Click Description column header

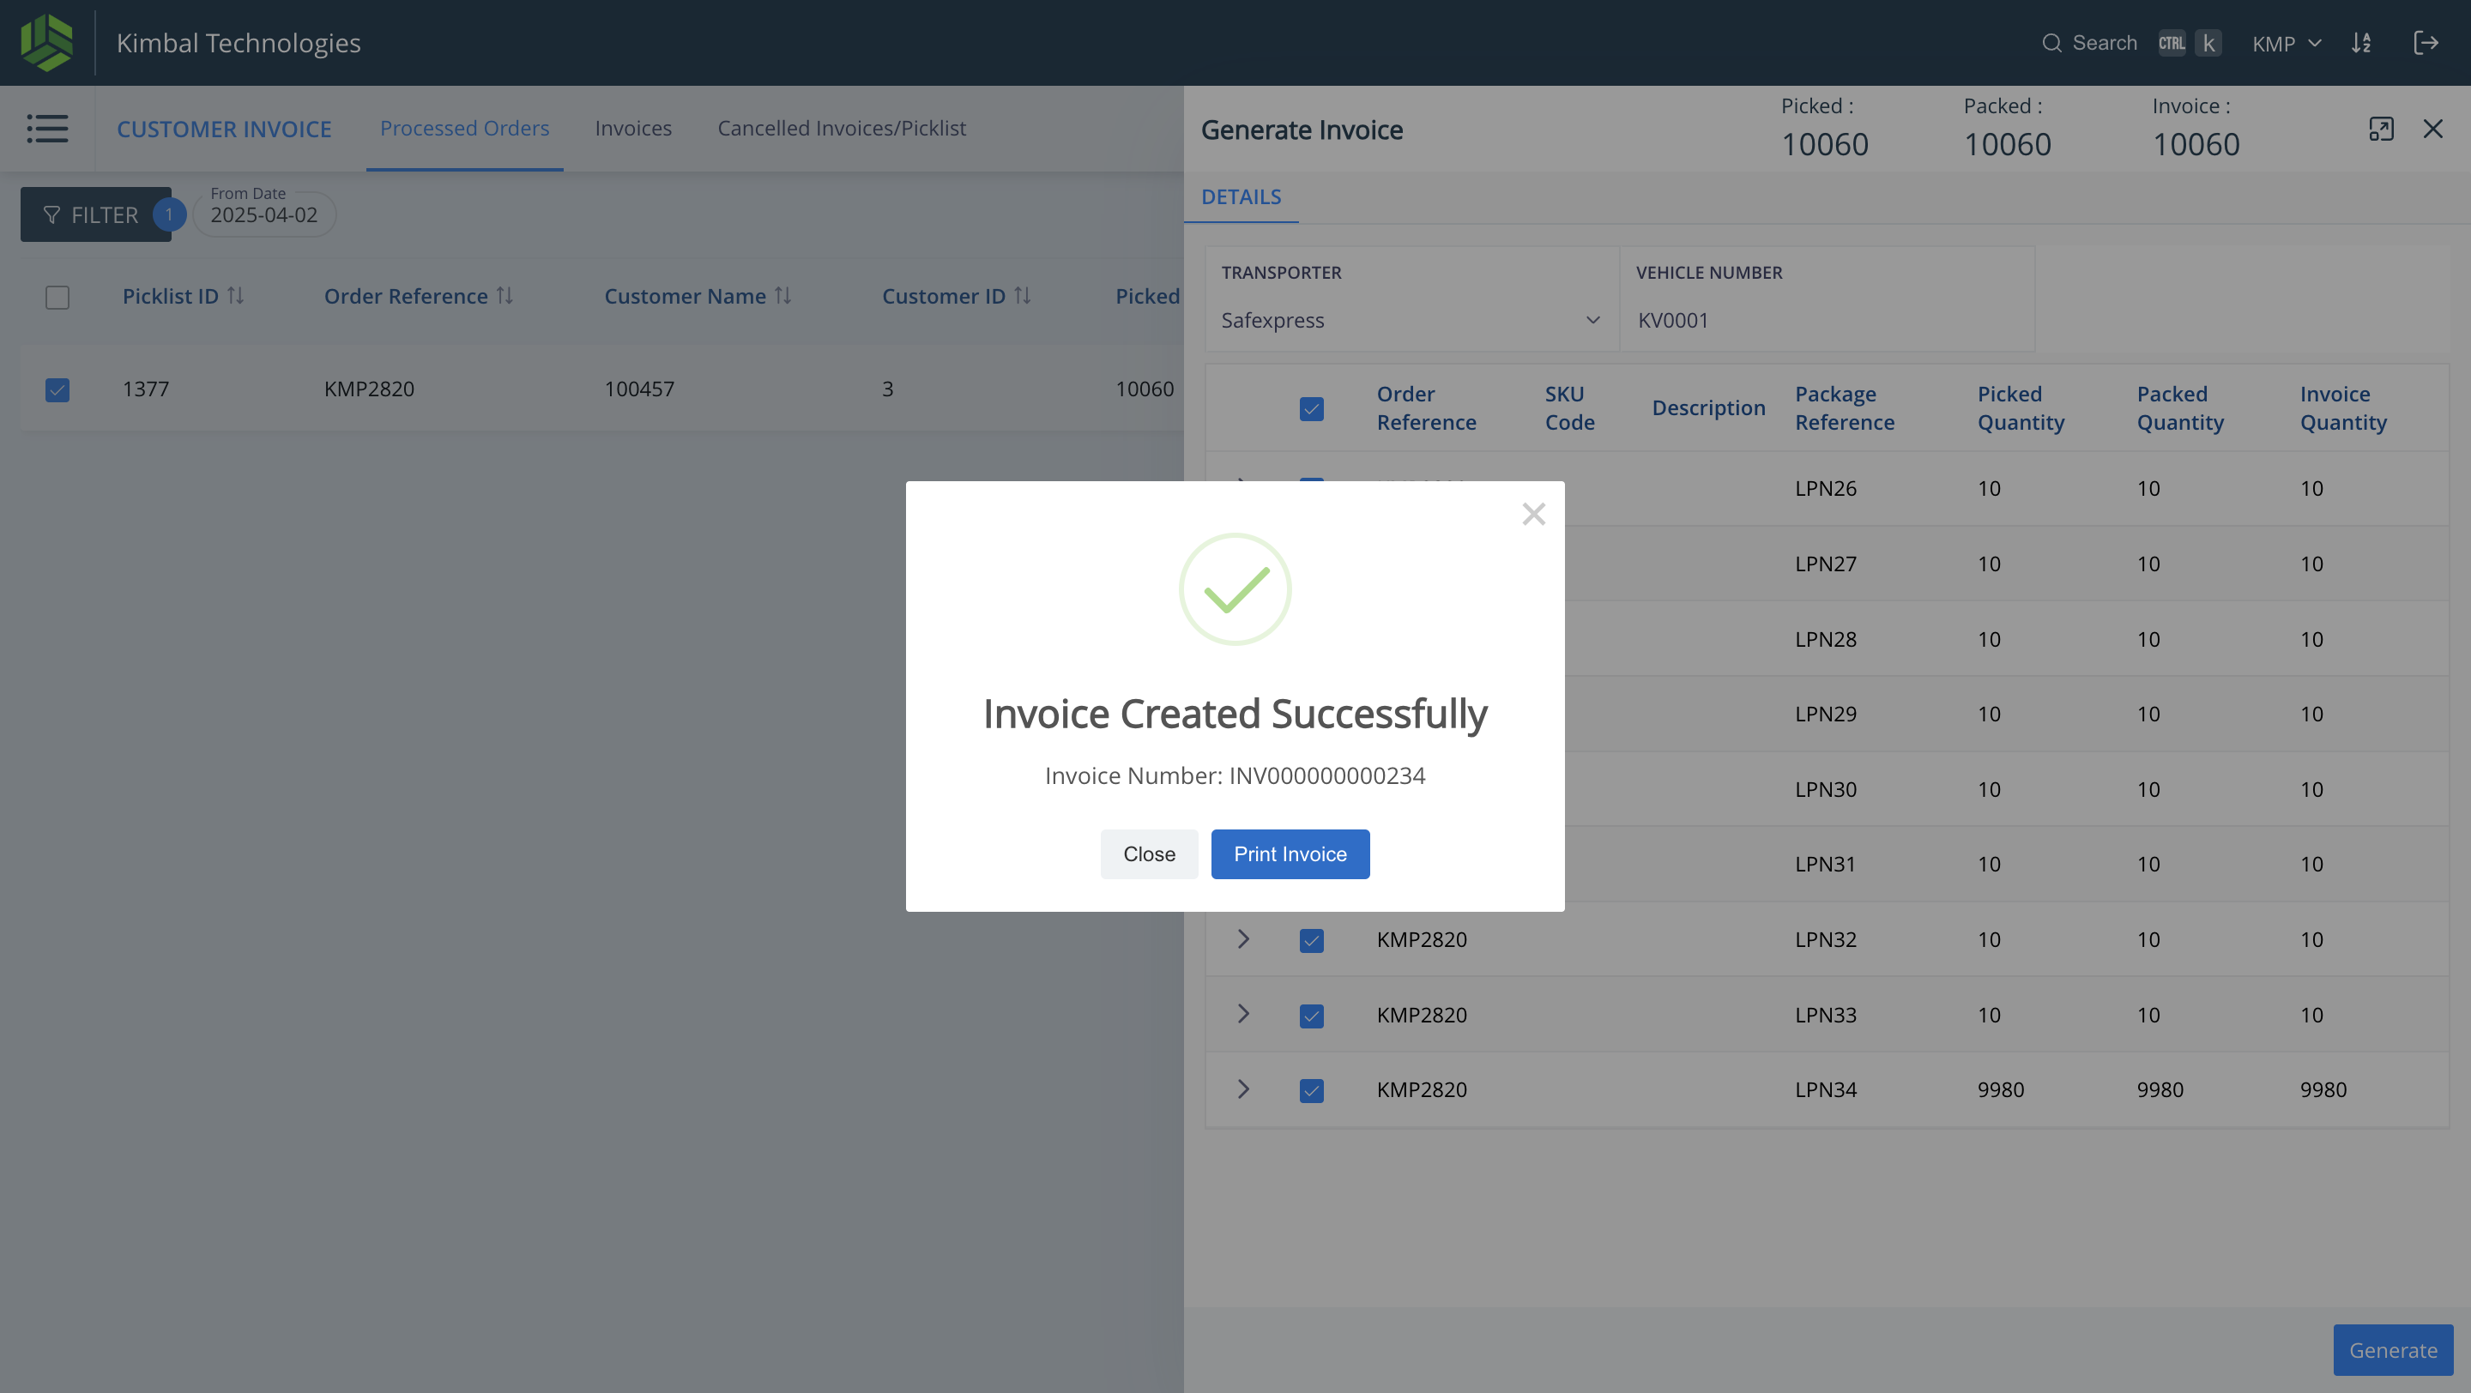[x=1708, y=408]
